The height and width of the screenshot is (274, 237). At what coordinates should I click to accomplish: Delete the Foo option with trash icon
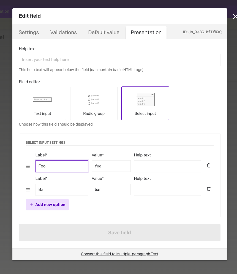pyautogui.click(x=209, y=166)
